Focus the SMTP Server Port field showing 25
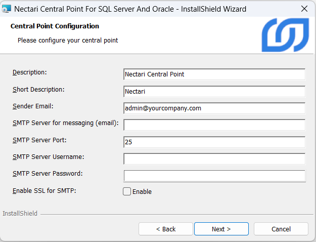Screen dimensions: 316x242 point(214,142)
